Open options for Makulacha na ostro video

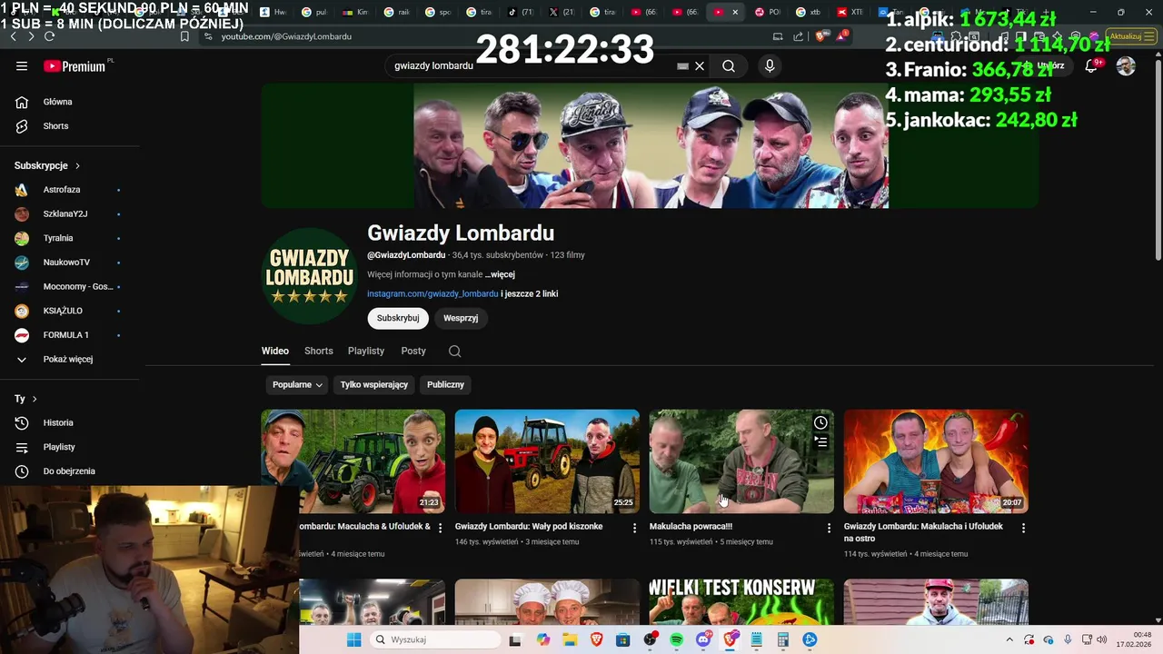pos(1023,528)
